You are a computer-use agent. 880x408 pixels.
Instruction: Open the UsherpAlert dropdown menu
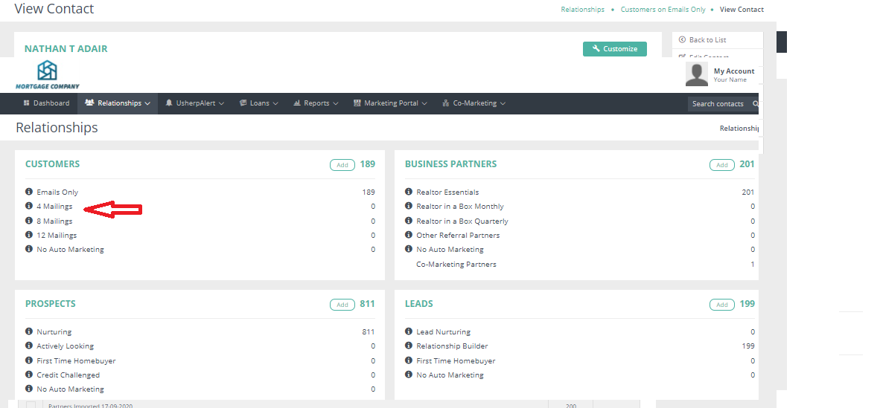[195, 103]
